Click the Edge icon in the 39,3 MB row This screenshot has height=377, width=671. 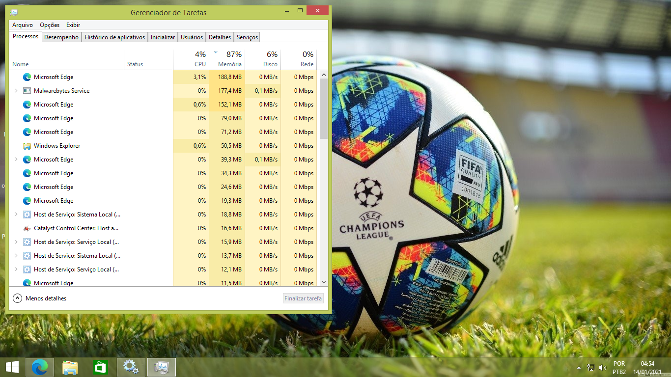pos(27,160)
